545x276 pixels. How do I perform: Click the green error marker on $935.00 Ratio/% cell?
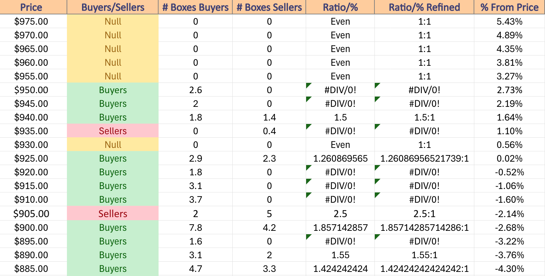pyautogui.click(x=308, y=126)
